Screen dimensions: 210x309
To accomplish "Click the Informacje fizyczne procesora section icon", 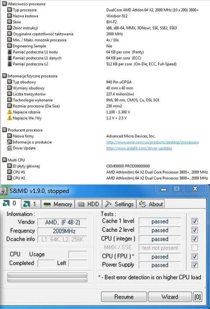I will coord(4,76).
